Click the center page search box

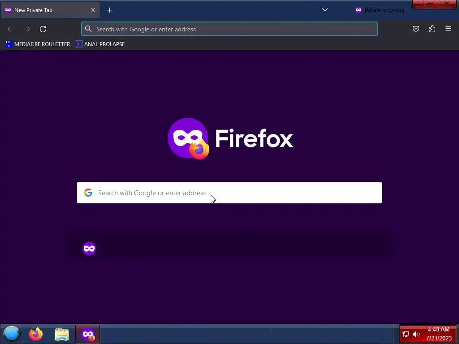(x=229, y=193)
